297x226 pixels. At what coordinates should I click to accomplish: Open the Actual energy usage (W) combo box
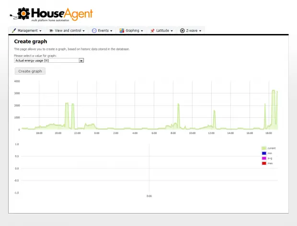coord(49,60)
